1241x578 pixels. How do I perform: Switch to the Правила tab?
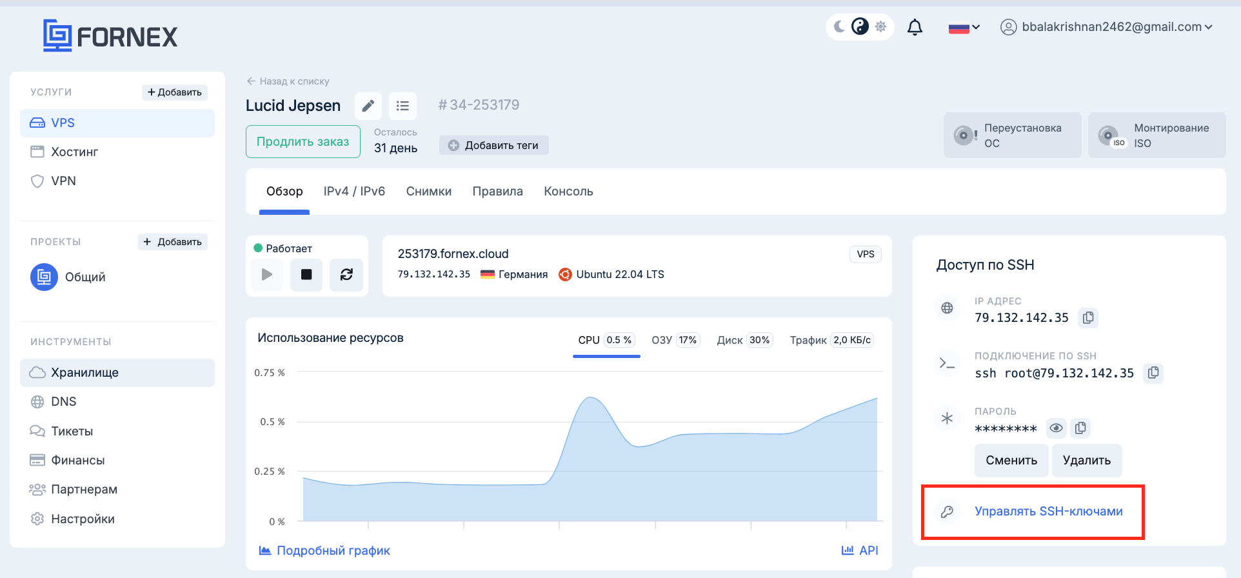[x=498, y=192]
